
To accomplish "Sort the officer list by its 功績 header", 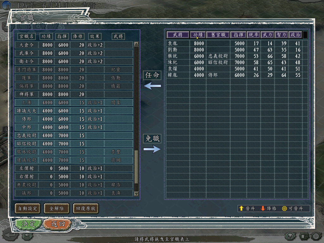I will 198,35.
